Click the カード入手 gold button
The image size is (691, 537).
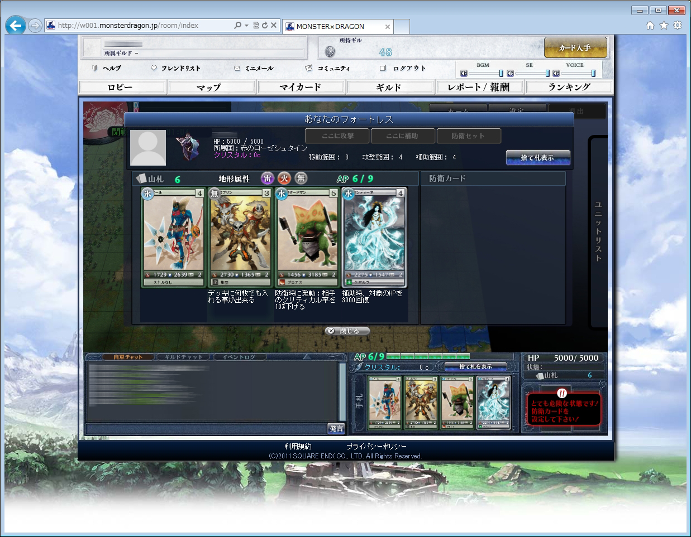[575, 47]
